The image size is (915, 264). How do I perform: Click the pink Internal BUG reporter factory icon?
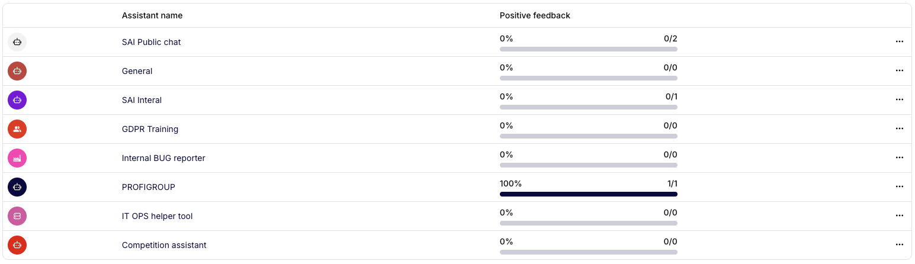pos(17,158)
